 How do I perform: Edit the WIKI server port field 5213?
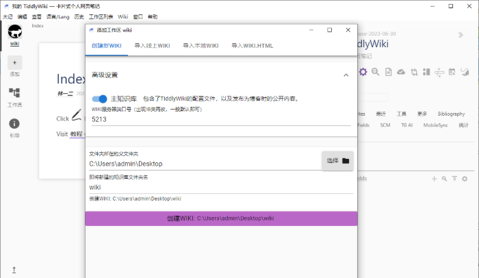click(221, 119)
